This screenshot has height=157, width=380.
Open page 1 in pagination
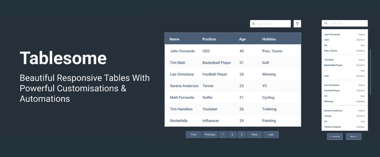point(223,135)
